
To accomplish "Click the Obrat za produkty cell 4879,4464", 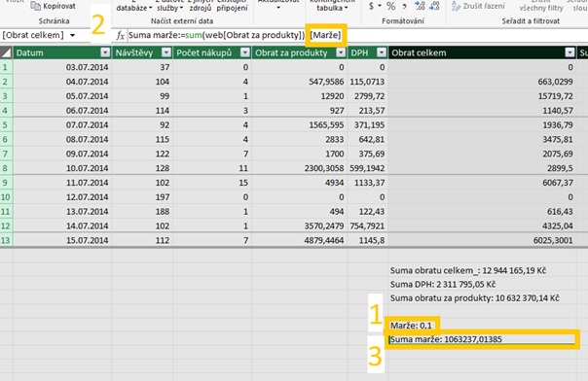I will pos(300,240).
